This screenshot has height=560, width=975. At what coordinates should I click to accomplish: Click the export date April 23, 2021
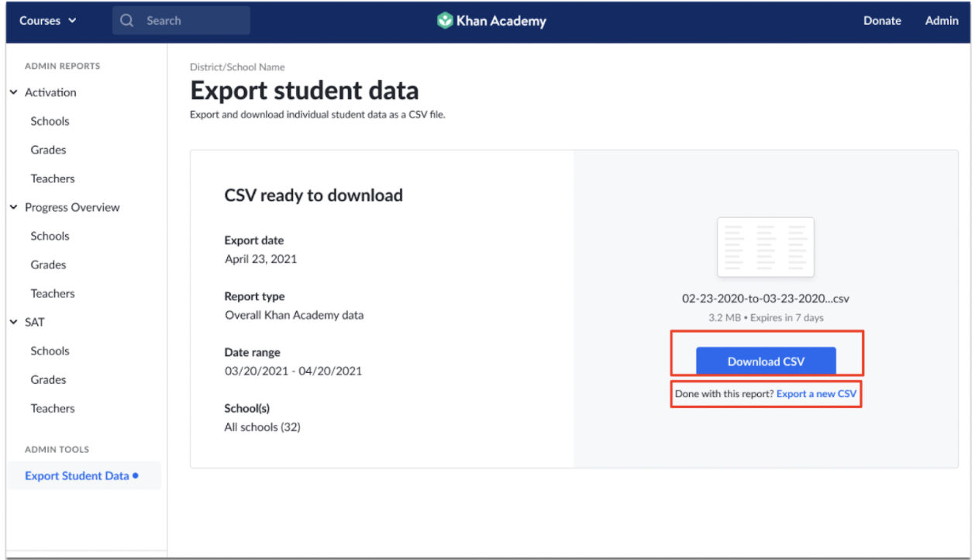260,259
